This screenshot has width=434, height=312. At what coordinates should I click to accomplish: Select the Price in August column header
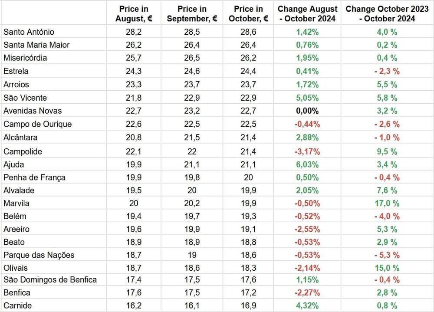[x=134, y=13]
